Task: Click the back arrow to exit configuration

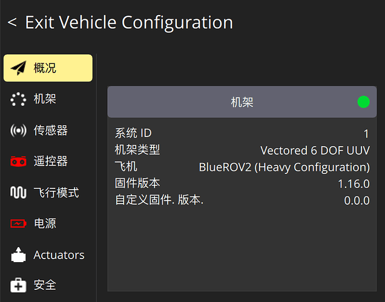Action: tap(12, 23)
